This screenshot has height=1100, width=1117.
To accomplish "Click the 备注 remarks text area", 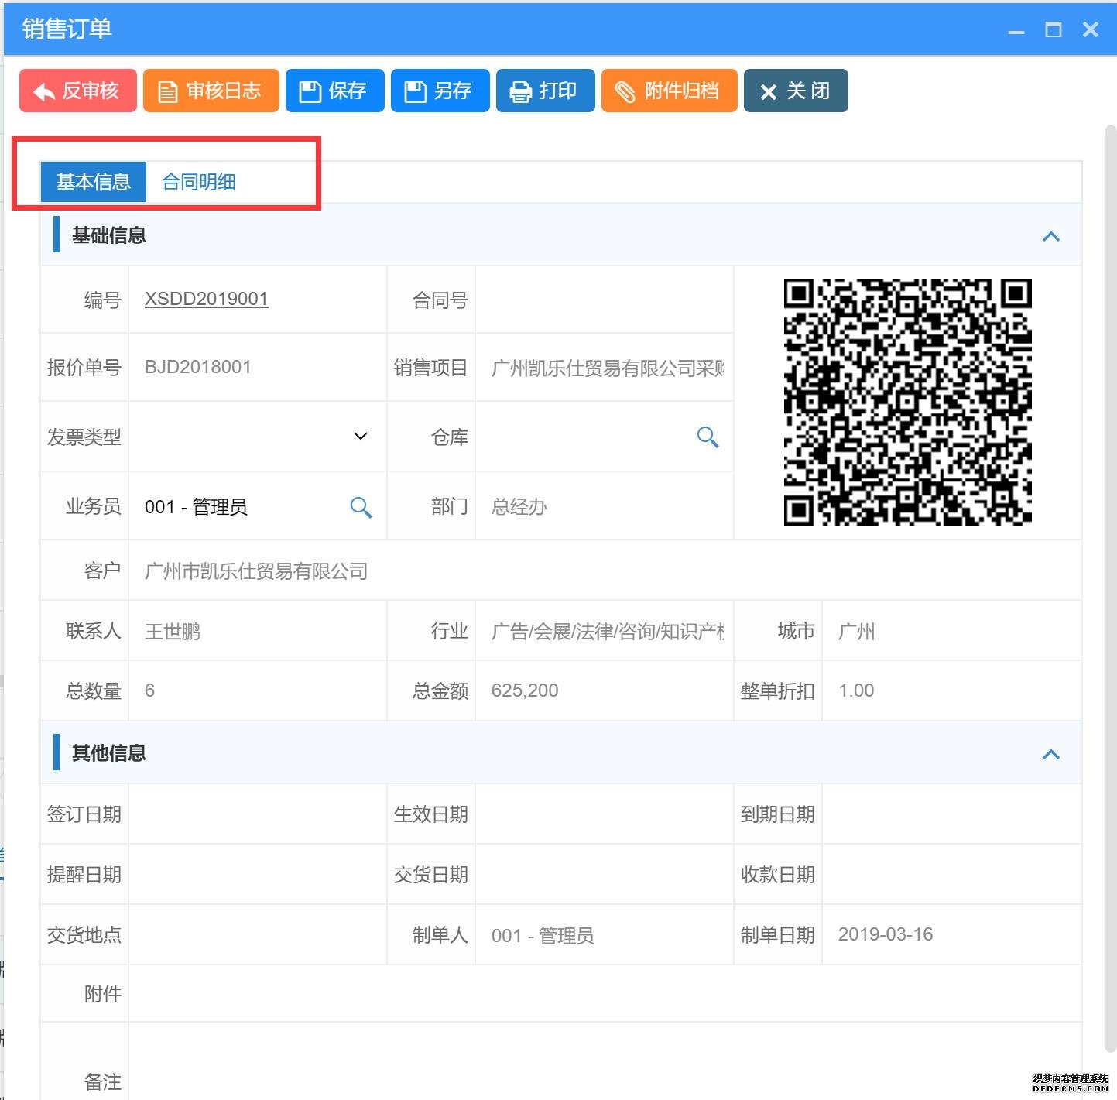I will [605, 1061].
